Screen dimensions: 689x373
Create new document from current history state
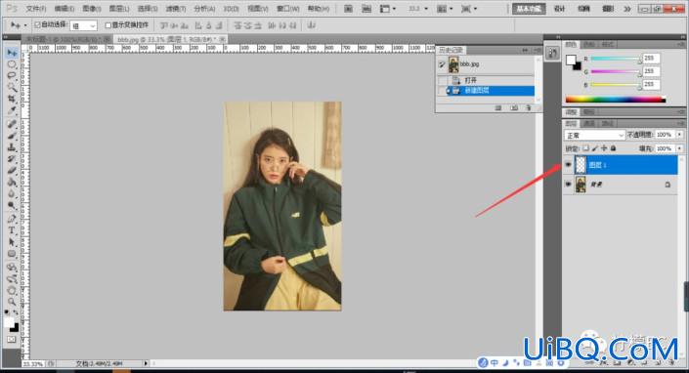[x=498, y=108]
